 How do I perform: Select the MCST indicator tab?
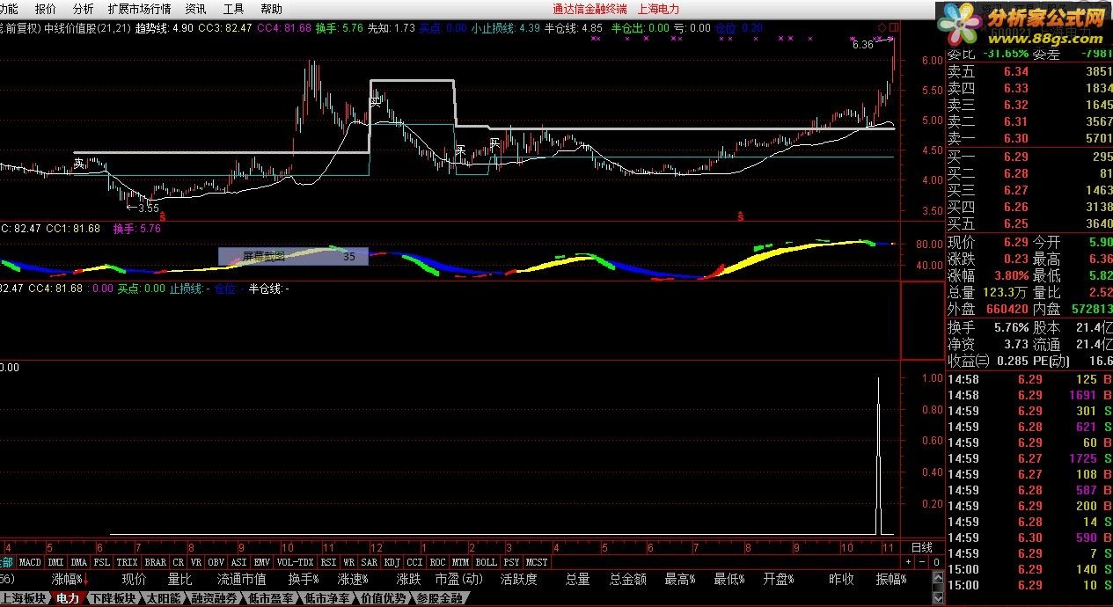coord(537,561)
